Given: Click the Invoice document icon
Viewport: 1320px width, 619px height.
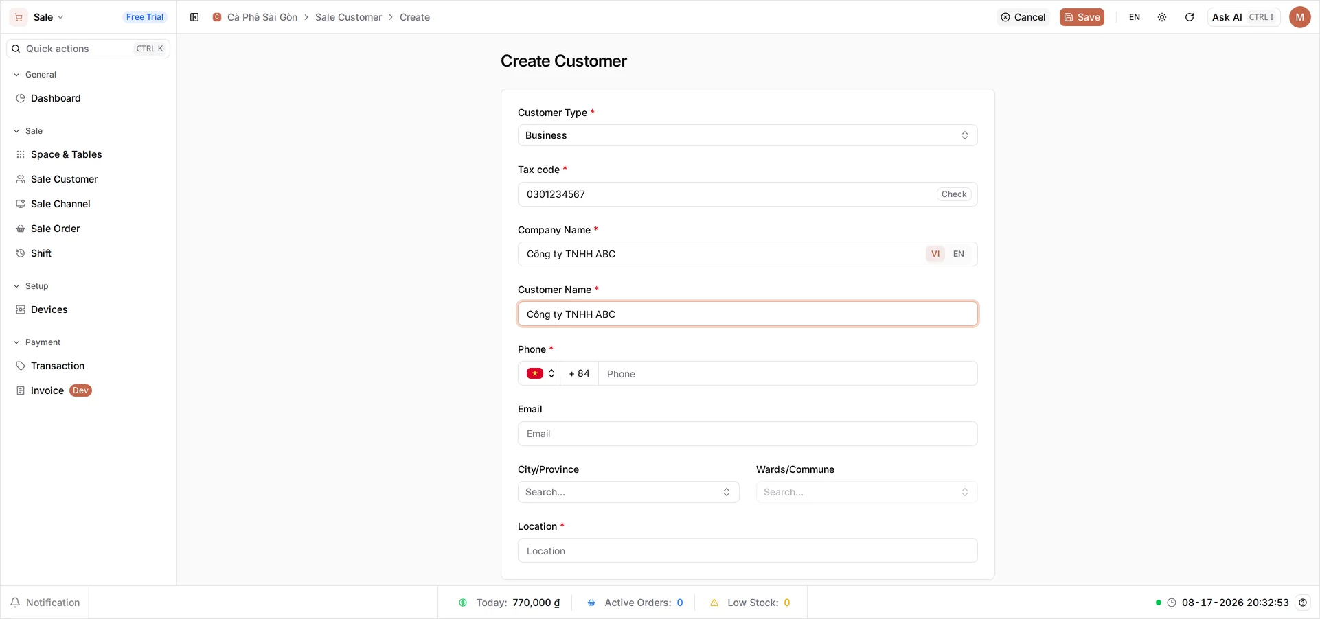Looking at the screenshot, I should (21, 390).
